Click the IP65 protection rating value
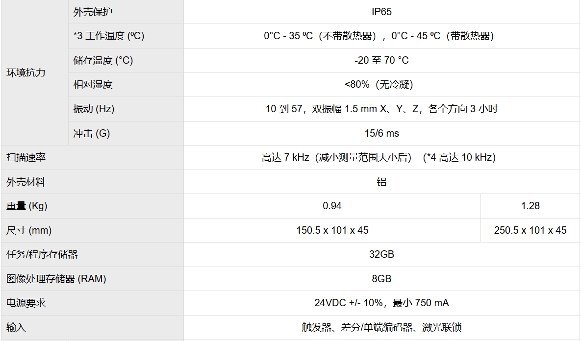 pos(381,12)
